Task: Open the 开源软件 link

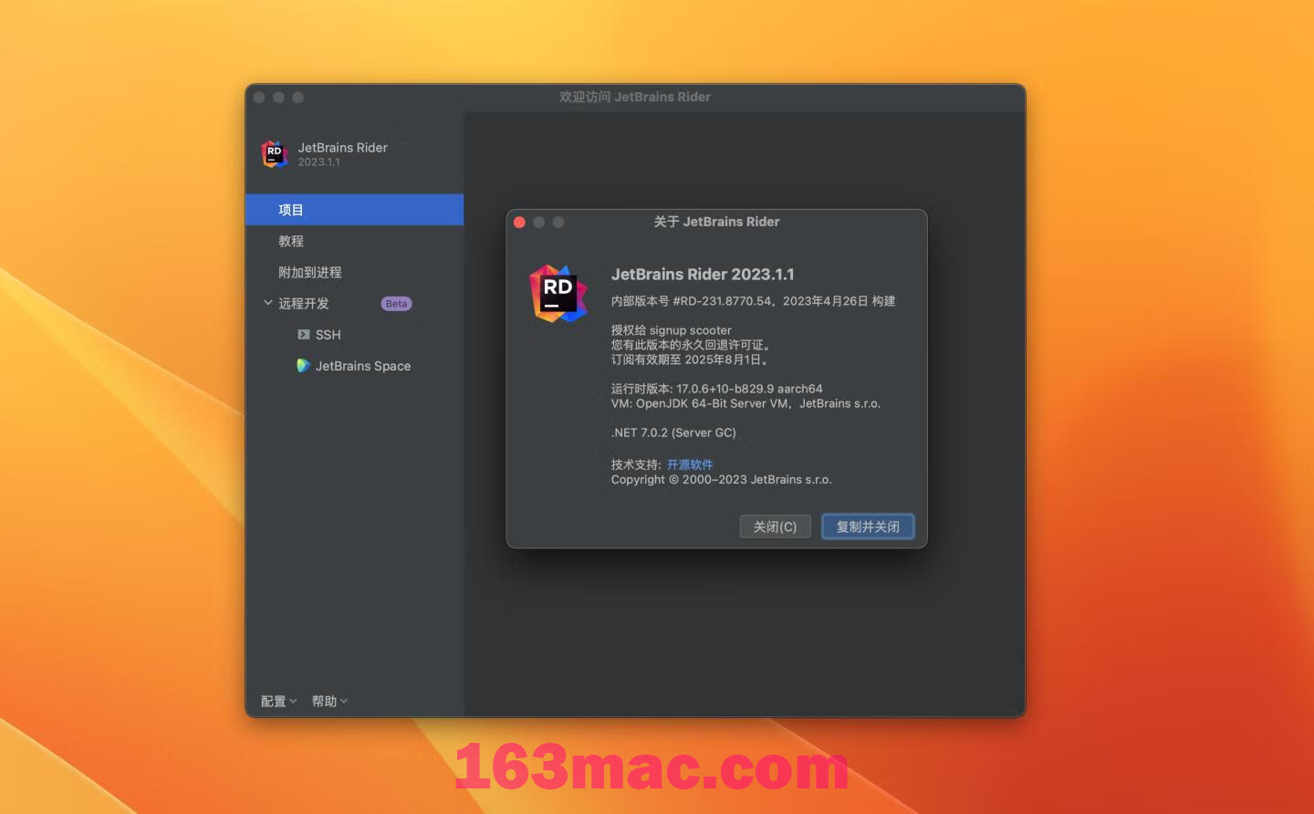Action: pos(690,464)
